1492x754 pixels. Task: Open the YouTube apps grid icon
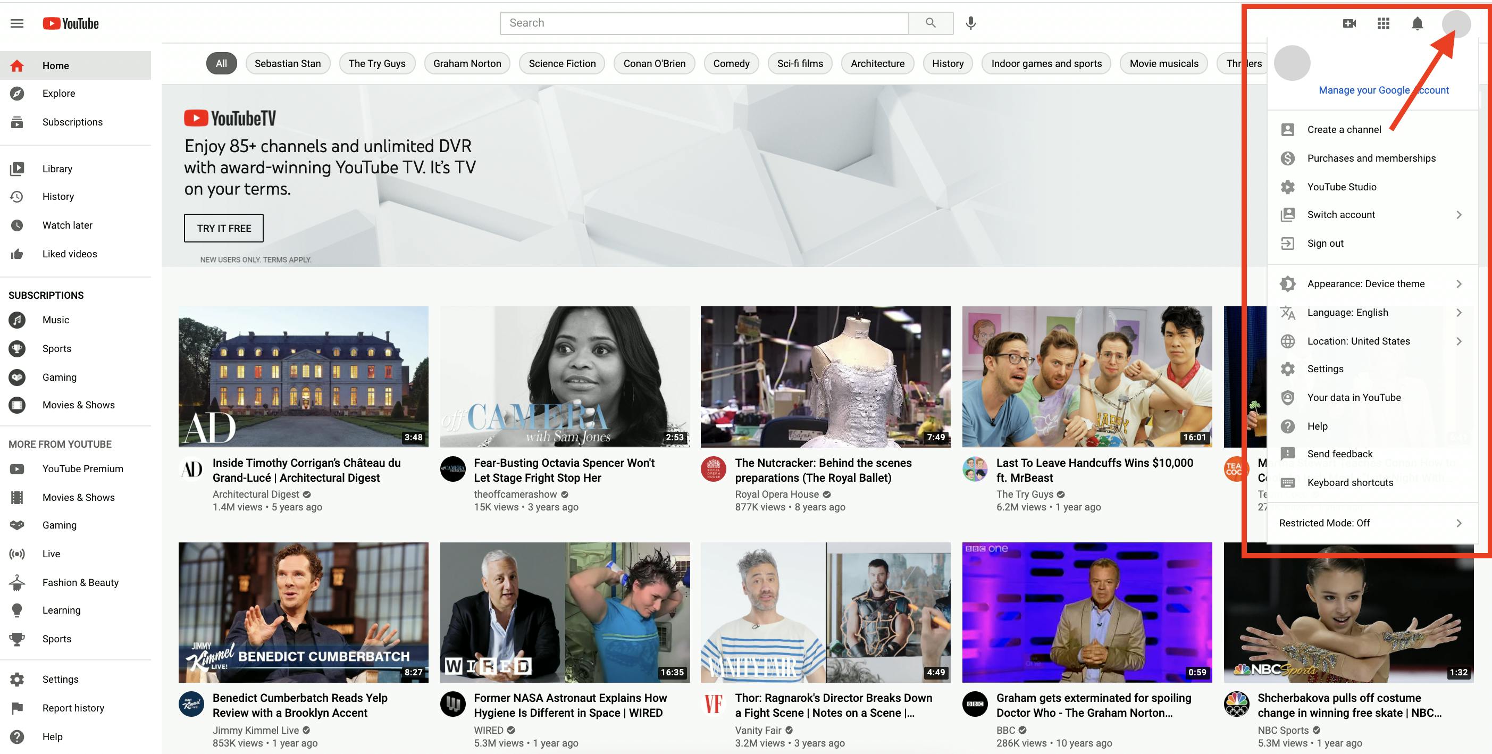(x=1383, y=23)
